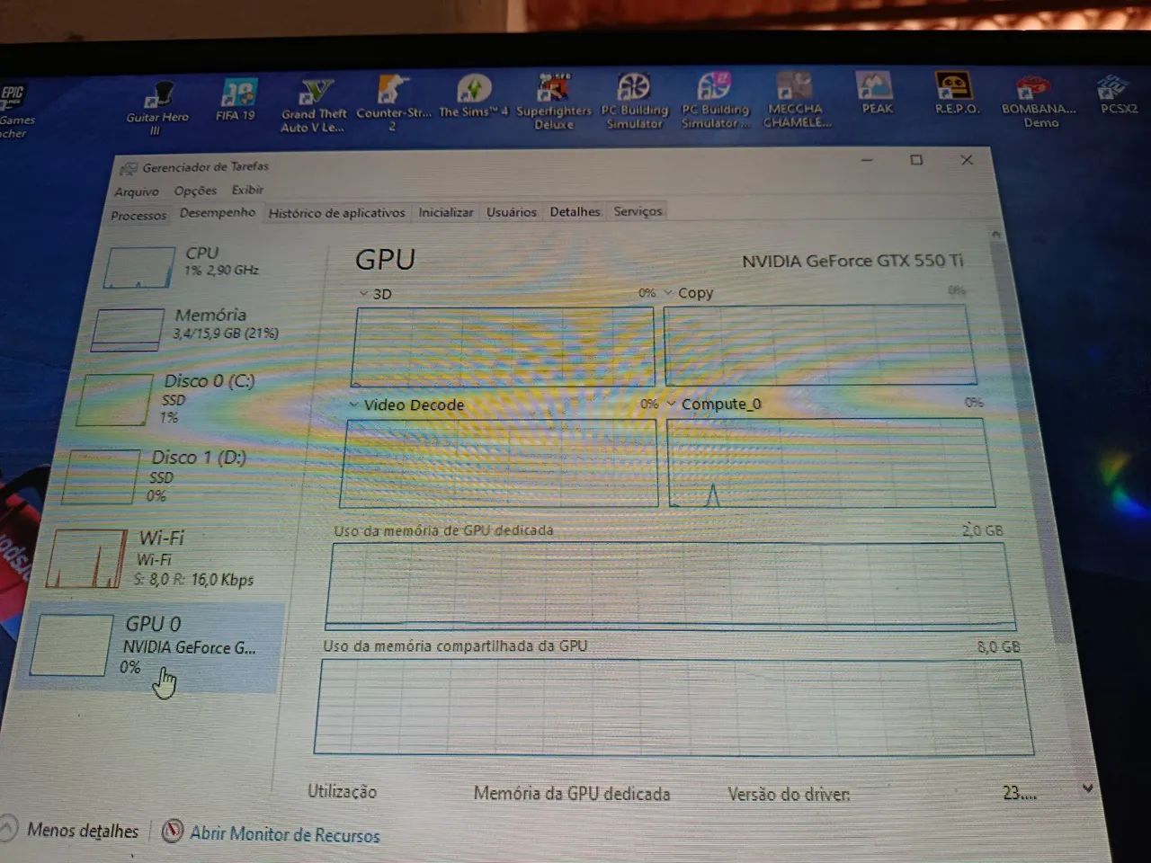
Task: Select the MECCHA CHAMELE... desktop icon
Action: [x=795, y=100]
